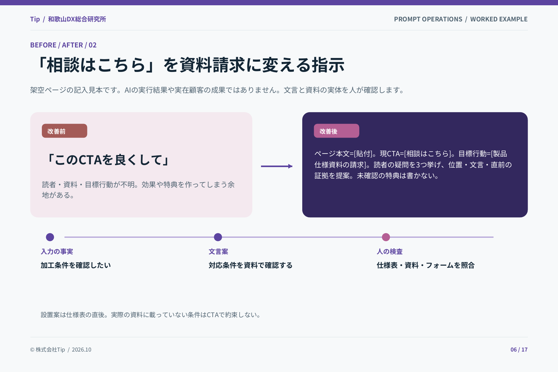Click the page number 06 / 17
Screen dimensions: 558x372
pyautogui.click(x=519, y=350)
